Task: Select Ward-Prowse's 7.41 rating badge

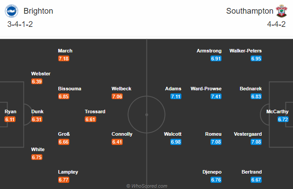Action: [216, 96]
